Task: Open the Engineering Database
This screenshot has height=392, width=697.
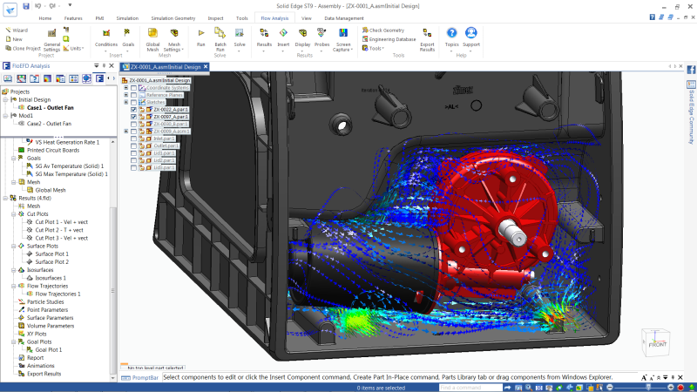Action: [x=389, y=39]
